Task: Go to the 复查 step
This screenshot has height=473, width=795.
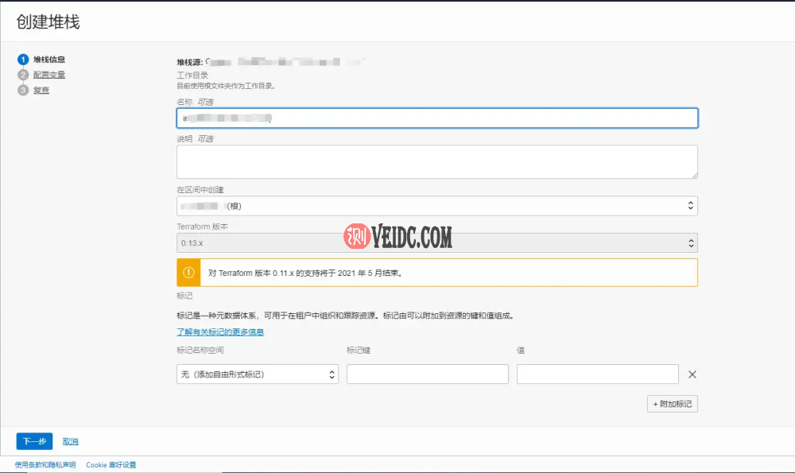Action: coord(41,90)
